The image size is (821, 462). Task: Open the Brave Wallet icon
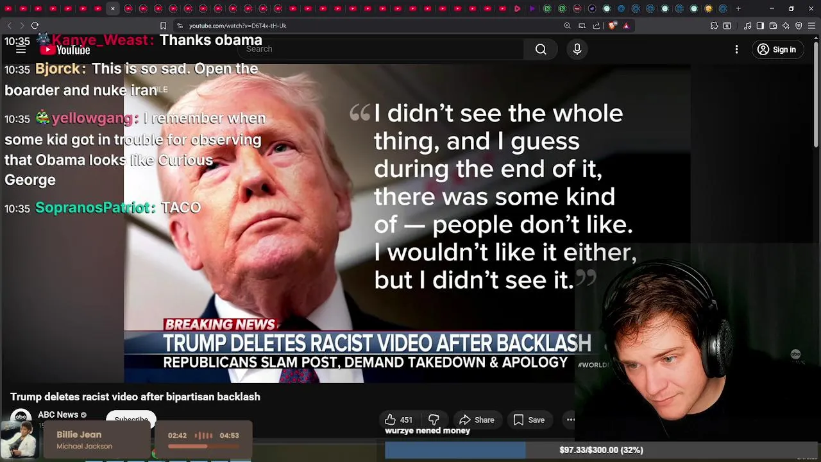click(x=773, y=26)
